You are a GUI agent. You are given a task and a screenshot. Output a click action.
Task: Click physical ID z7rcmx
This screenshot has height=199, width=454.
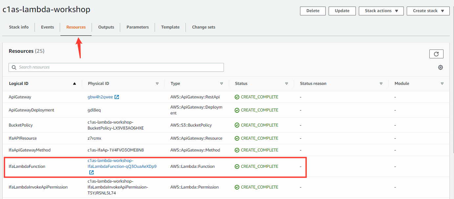(x=95, y=138)
